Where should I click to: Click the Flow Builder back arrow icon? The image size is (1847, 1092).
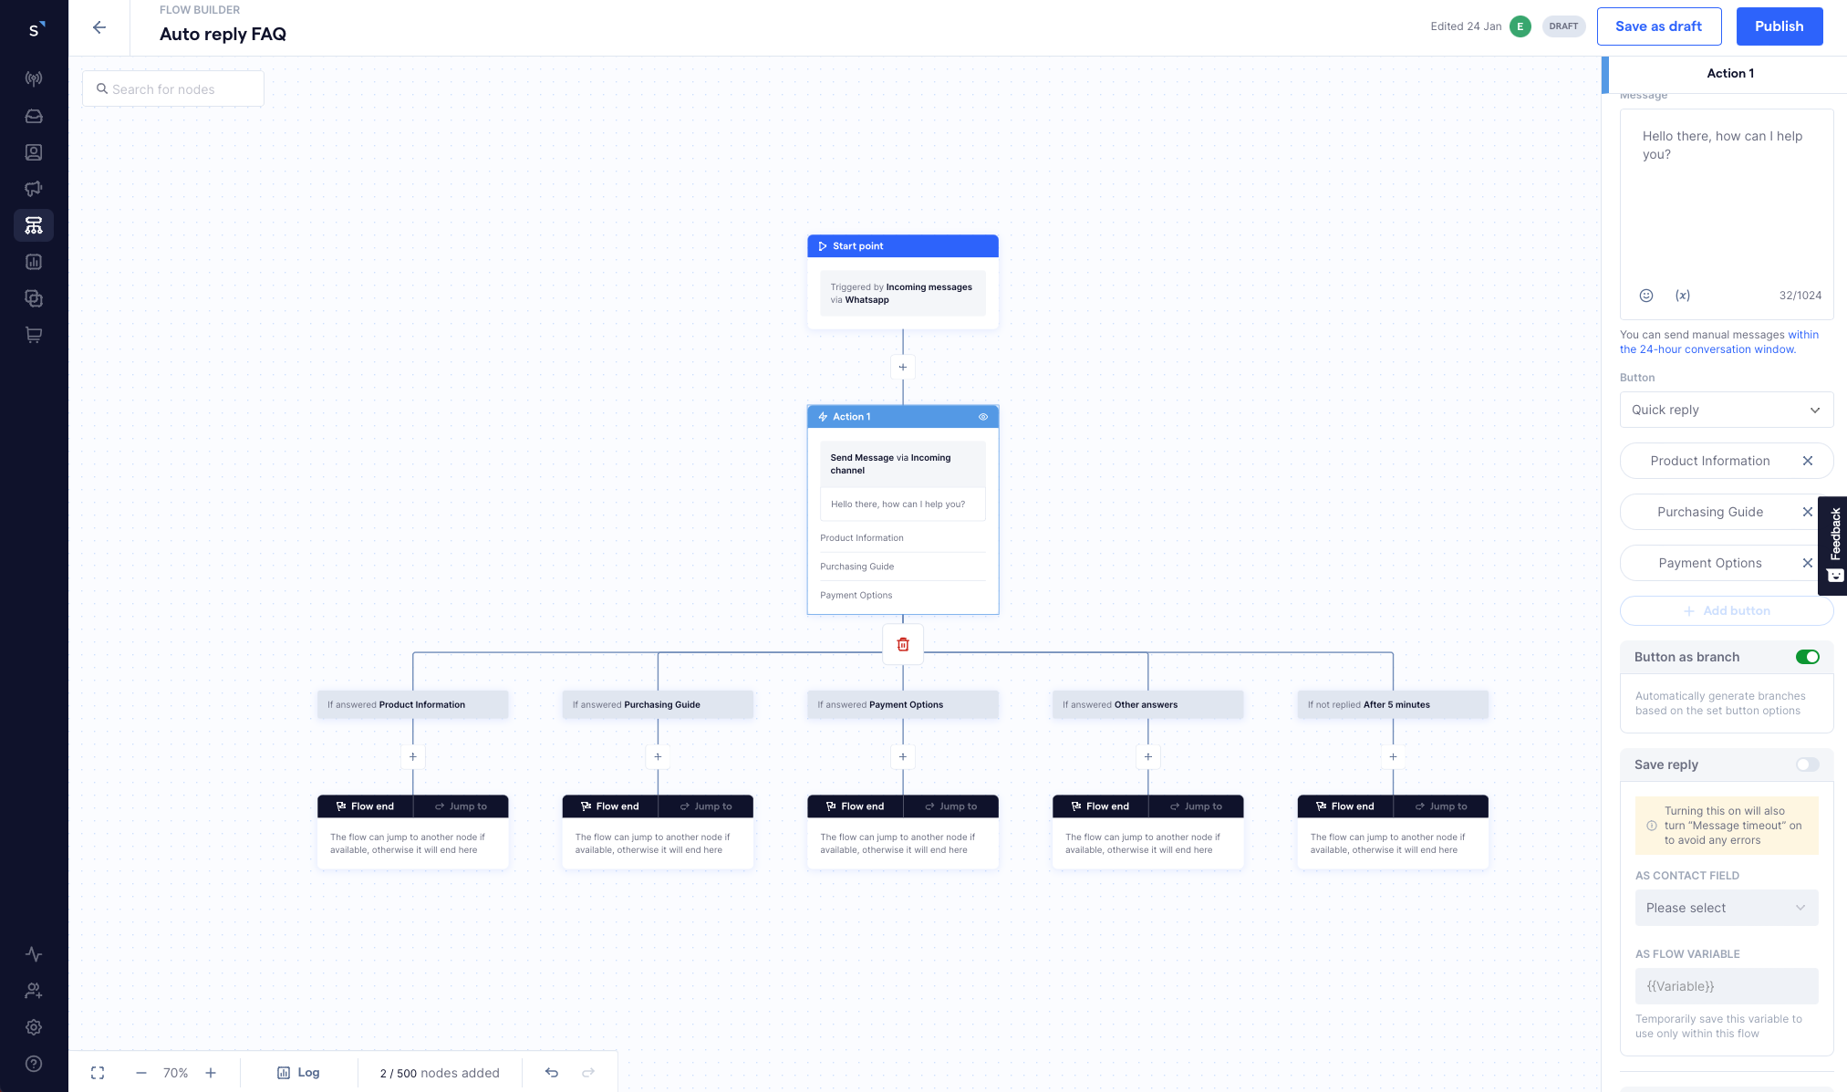point(100,26)
